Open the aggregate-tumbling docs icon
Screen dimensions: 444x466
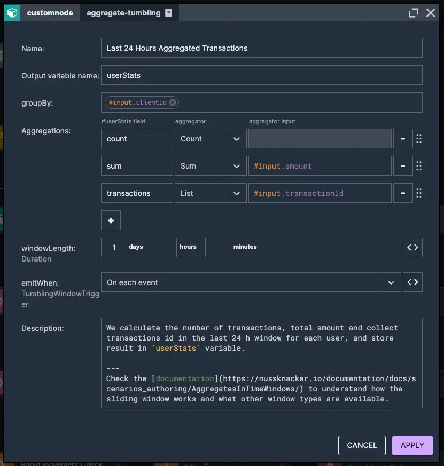(x=169, y=13)
